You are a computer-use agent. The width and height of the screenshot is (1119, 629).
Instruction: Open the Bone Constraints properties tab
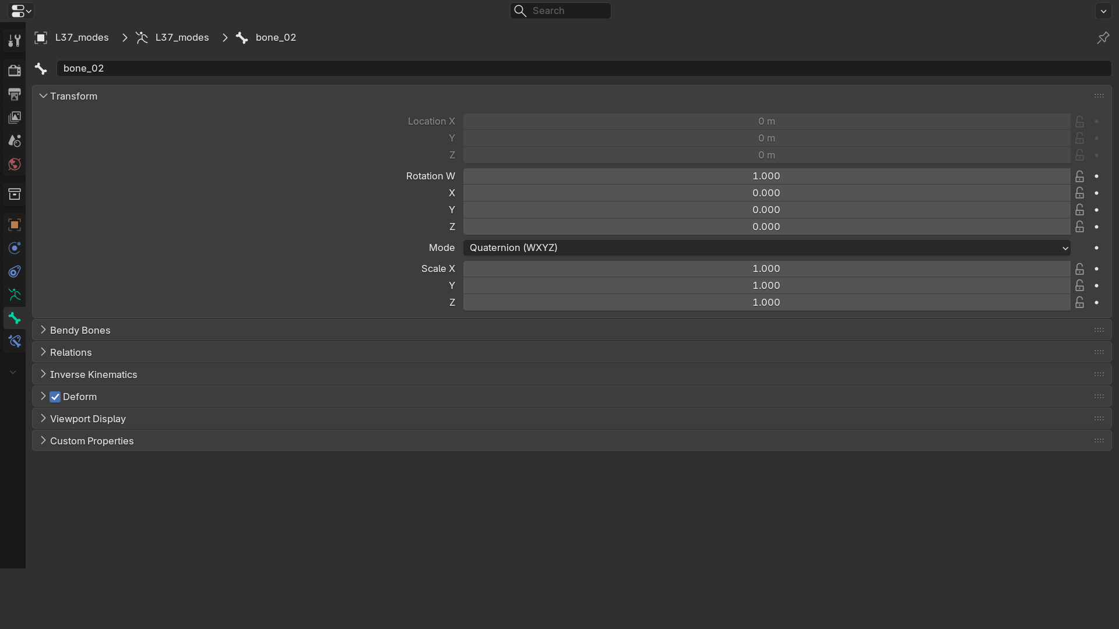click(14, 341)
